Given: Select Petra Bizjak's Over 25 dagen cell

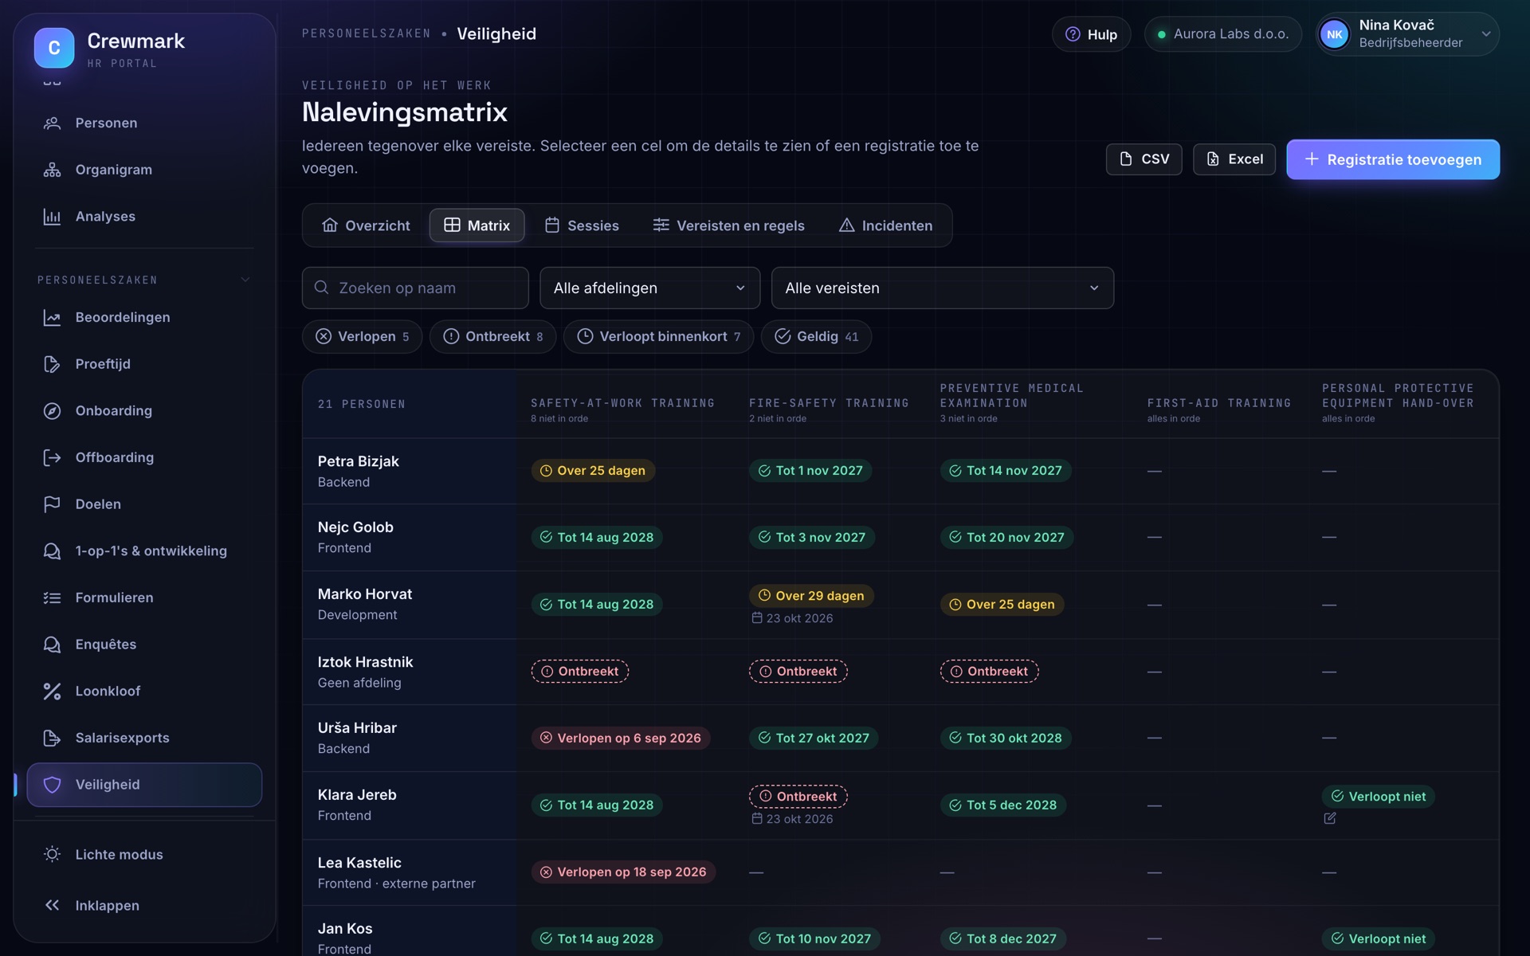Looking at the screenshot, I should [593, 471].
